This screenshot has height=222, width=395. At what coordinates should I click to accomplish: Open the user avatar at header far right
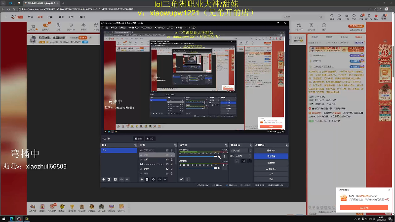click(x=384, y=17)
